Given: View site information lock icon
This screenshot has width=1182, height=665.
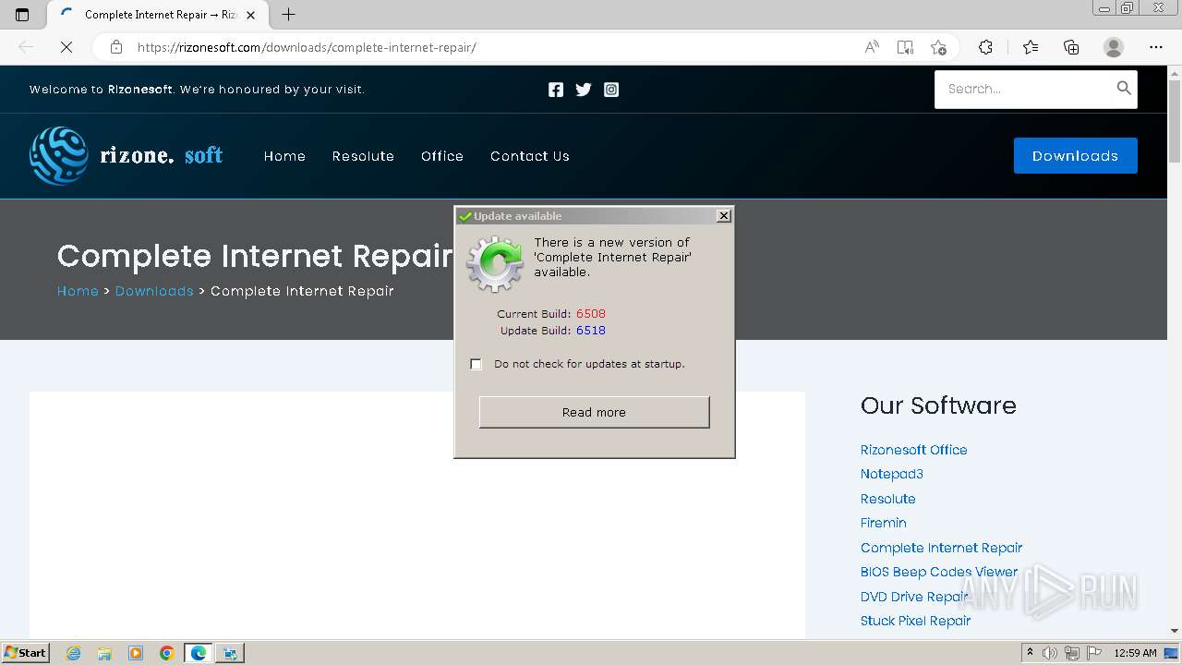Looking at the screenshot, I should (115, 47).
